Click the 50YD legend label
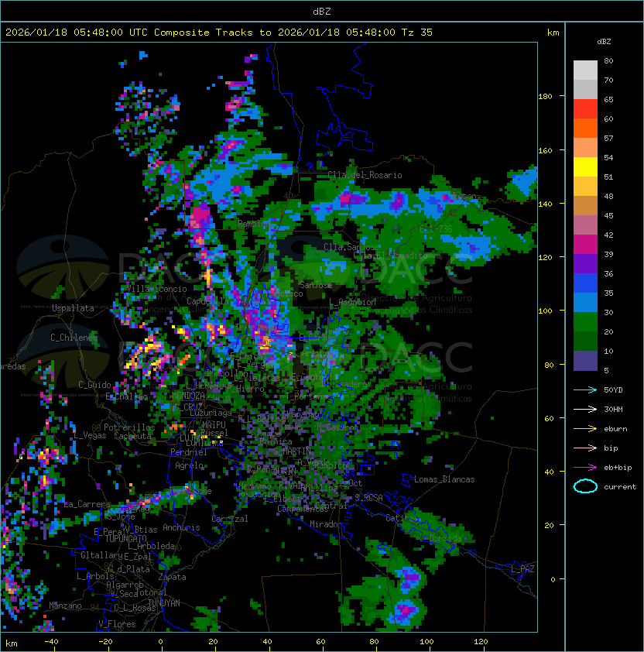The height and width of the screenshot is (652, 644). [613, 390]
